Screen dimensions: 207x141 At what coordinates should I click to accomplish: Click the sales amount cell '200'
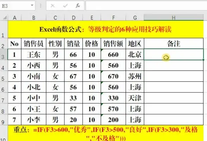tap(113, 120)
